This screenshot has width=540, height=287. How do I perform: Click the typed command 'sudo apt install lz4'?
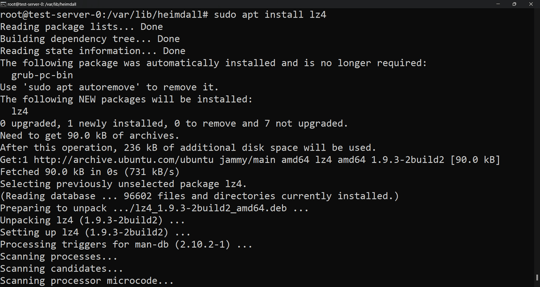[270, 14]
